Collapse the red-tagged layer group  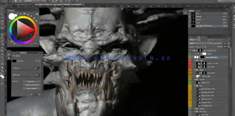(195, 60)
